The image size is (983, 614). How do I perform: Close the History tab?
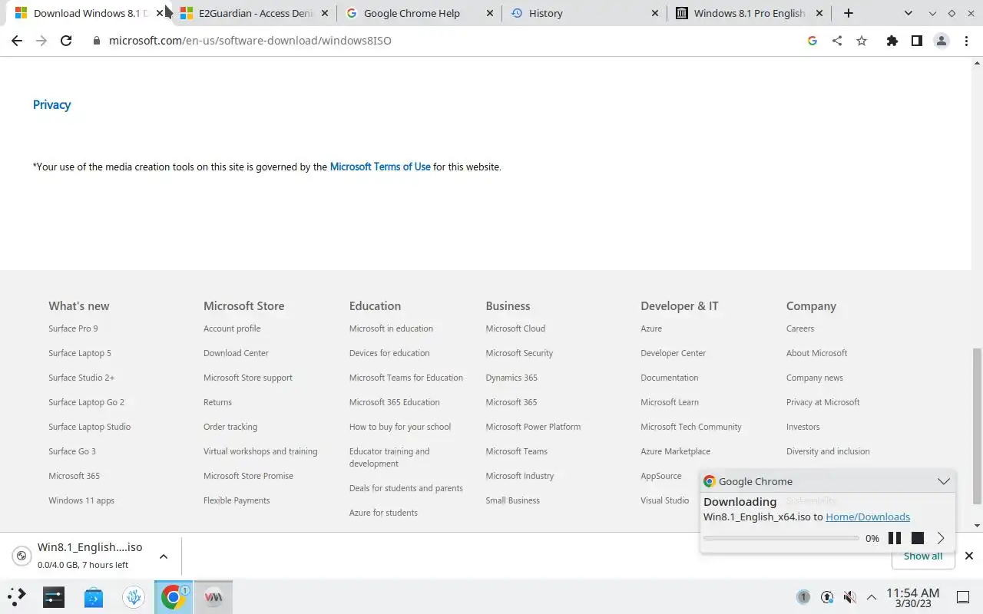[x=655, y=13]
